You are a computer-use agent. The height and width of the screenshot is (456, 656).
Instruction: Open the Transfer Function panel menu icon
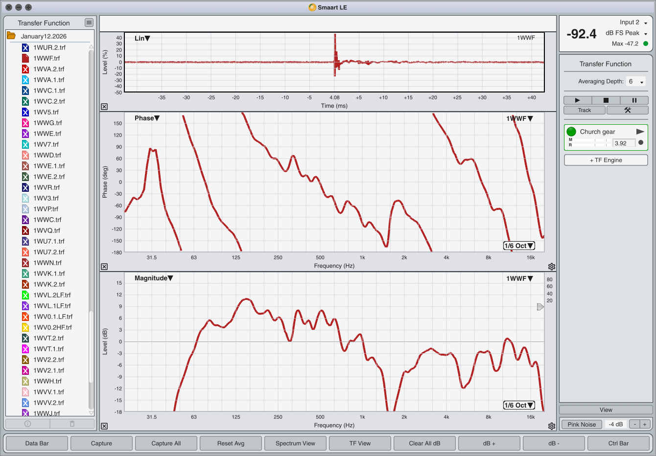[89, 23]
